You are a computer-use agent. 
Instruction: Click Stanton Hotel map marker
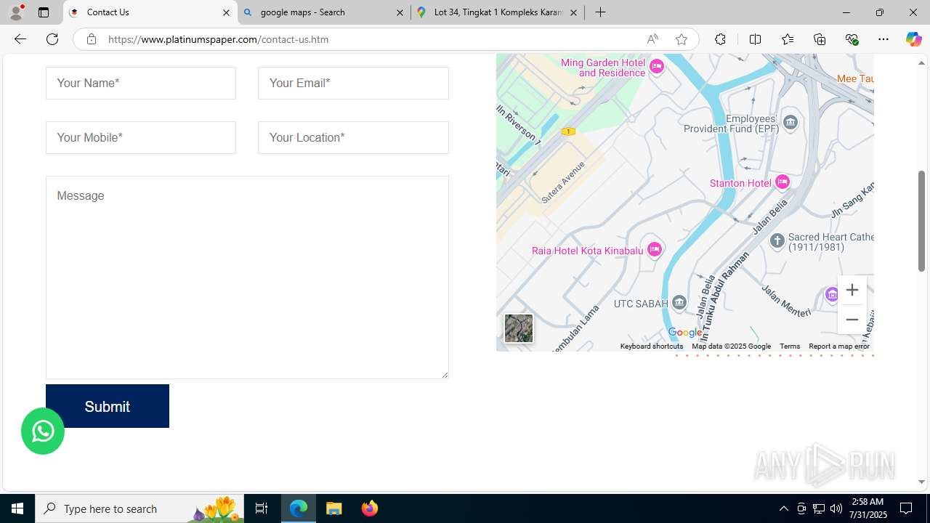click(782, 182)
